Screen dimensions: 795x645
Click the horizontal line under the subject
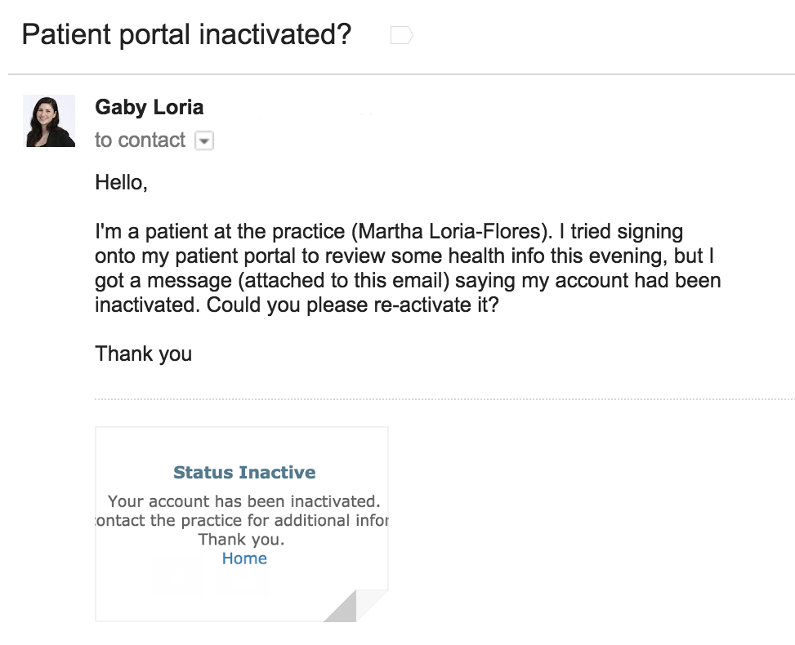400,75
